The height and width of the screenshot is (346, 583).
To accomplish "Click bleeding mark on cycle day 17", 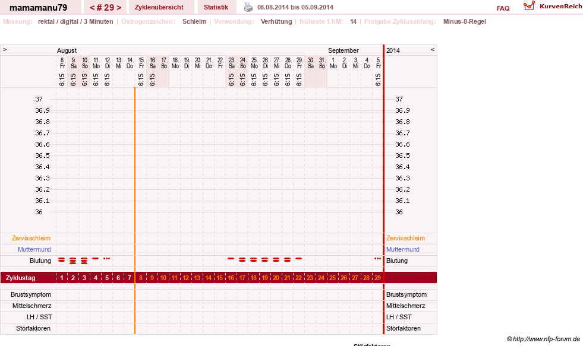I will (242, 260).
